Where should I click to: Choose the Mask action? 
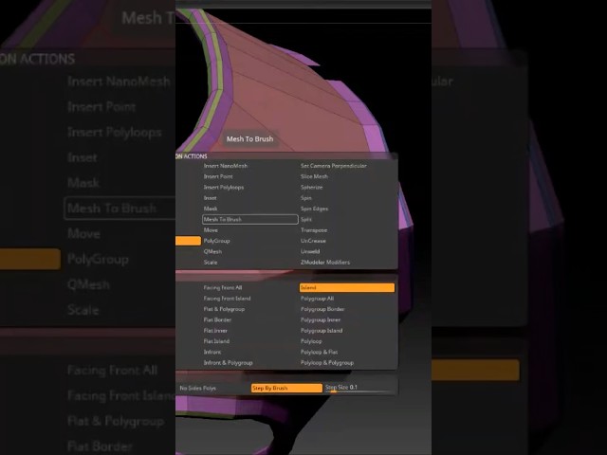tap(211, 209)
